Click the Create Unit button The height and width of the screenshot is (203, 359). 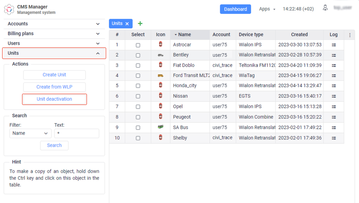[54, 75]
